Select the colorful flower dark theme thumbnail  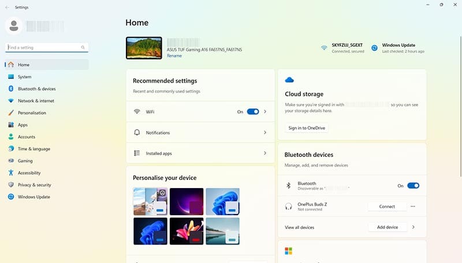pos(187,231)
